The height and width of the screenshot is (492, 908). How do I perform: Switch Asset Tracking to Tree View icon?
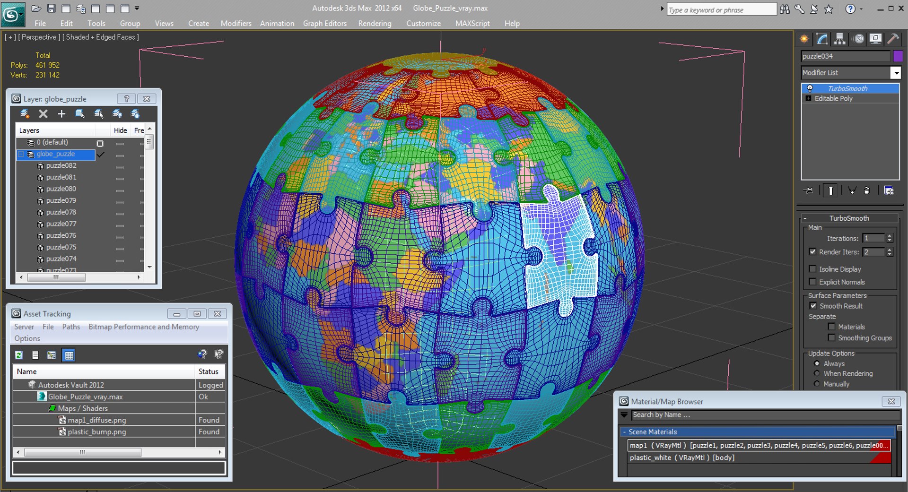click(x=52, y=355)
